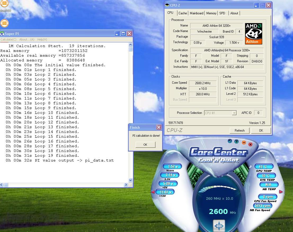The image size is (293, 232).
Task: Click the 'PI calculation is done!' message
Action: (x=146, y=136)
